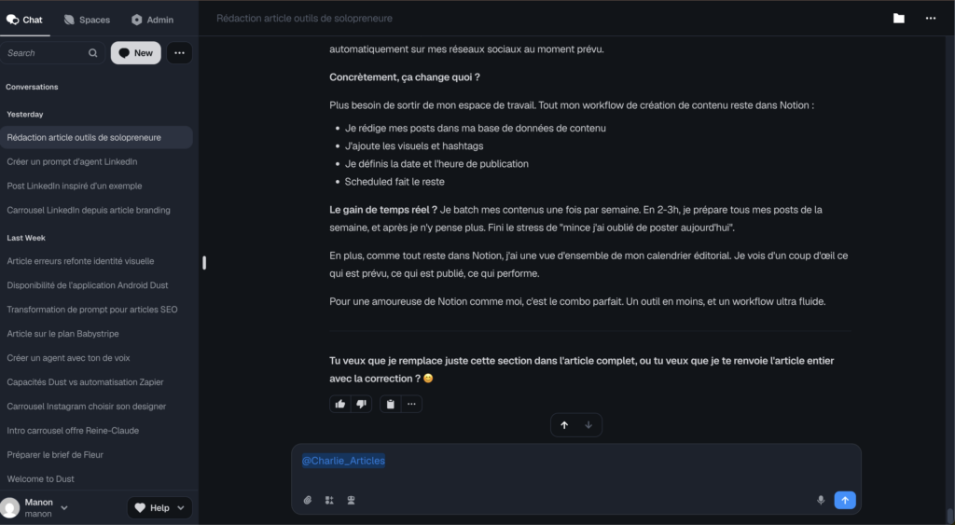This screenshot has width=955, height=525.
Task: Activate the microphone voice input icon
Action: [x=821, y=500]
